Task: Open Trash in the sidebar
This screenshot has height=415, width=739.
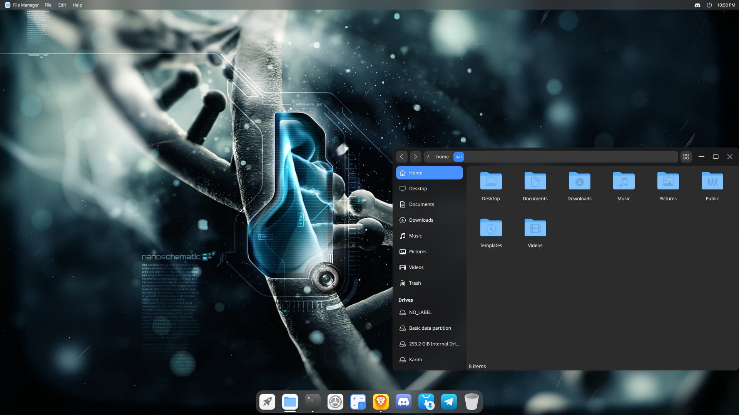Action: click(x=429, y=283)
